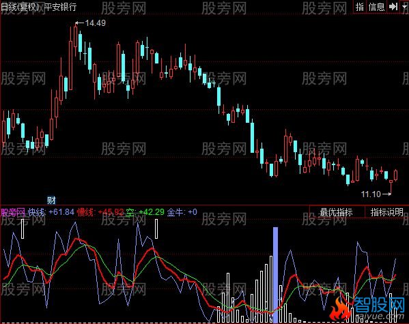Click the tall blue signal bar in indicator

pyautogui.click(x=275, y=274)
